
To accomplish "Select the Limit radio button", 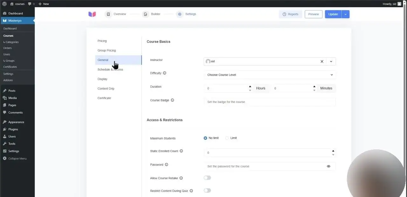I will tap(227, 138).
